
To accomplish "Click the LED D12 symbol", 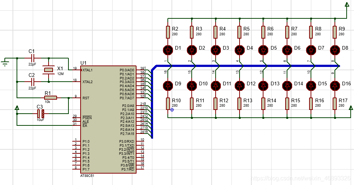I will 240,85.
